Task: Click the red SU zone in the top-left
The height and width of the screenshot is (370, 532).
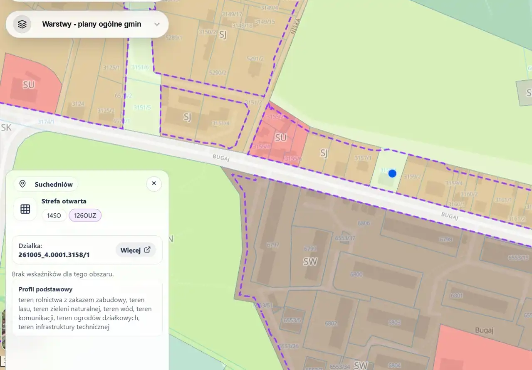Action: [29, 85]
